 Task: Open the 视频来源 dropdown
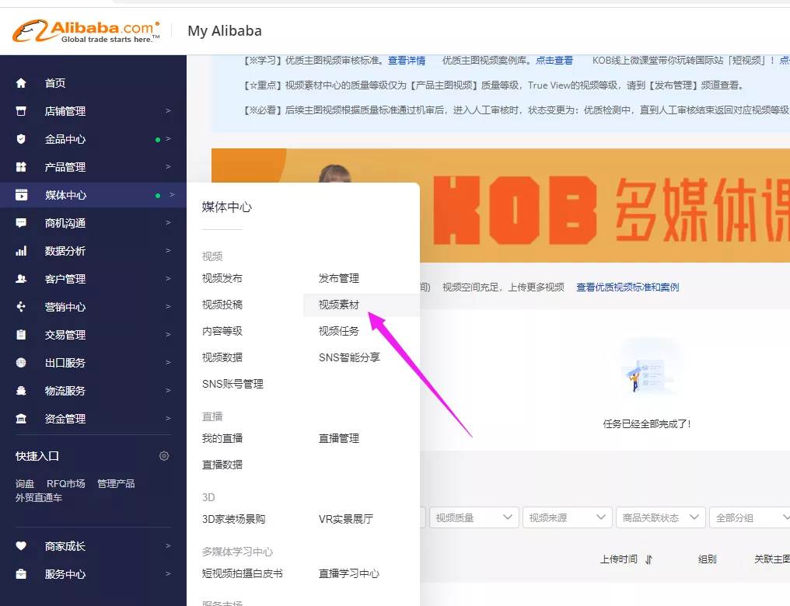coord(568,517)
